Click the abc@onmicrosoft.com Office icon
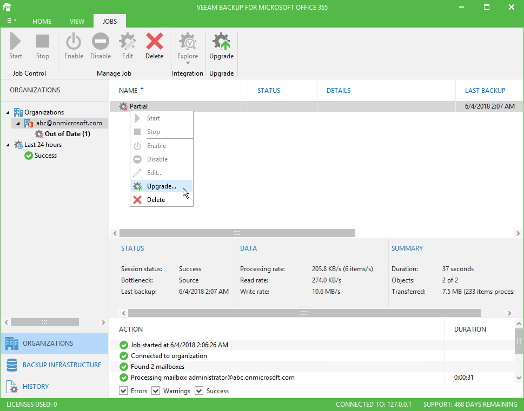This screenshot has height=411, width=524. pyautogui.click(x=29, y=123)
